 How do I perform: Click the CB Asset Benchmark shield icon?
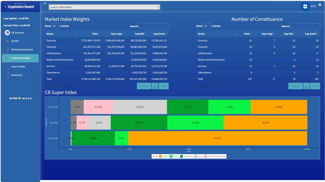pos(7,49)
